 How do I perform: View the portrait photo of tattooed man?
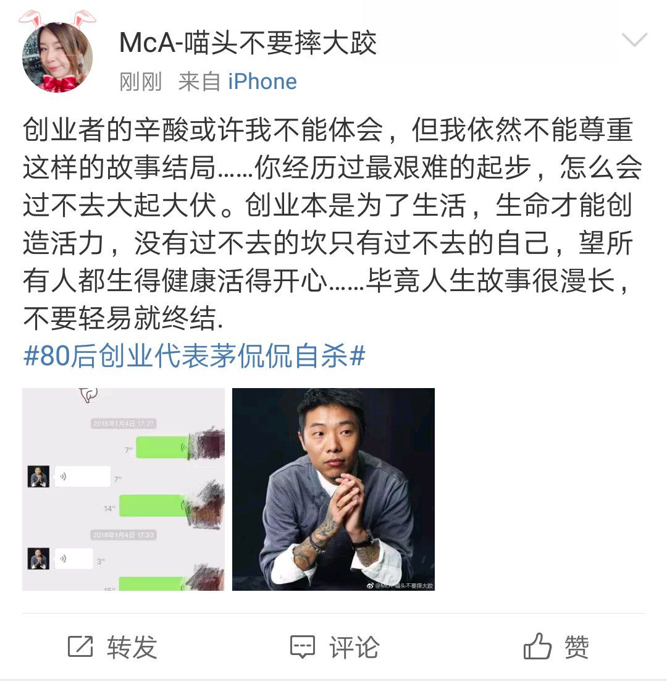coord(333,489)
